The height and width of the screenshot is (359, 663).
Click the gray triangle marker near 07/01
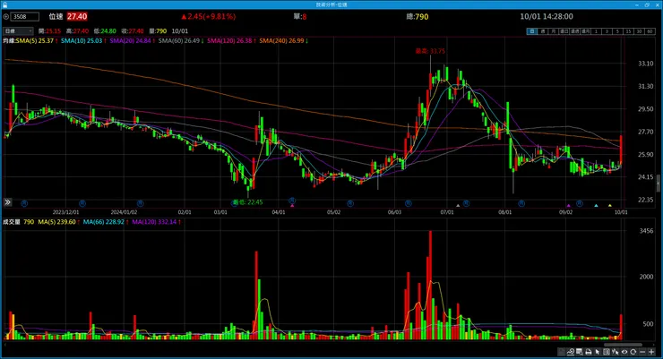458,206
